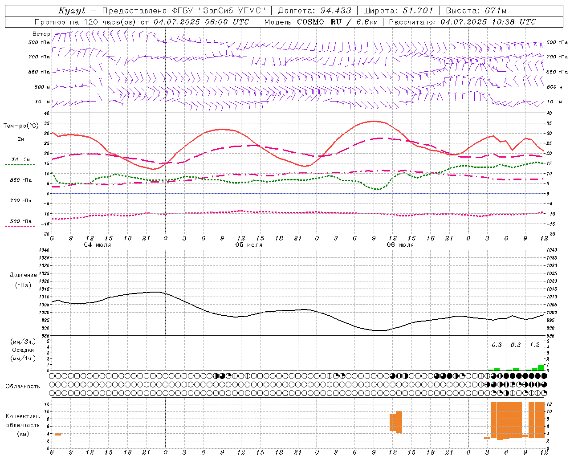
Task: Click the 'Конвективн.' convective cloud label
Action: click(x=23, y=416)
